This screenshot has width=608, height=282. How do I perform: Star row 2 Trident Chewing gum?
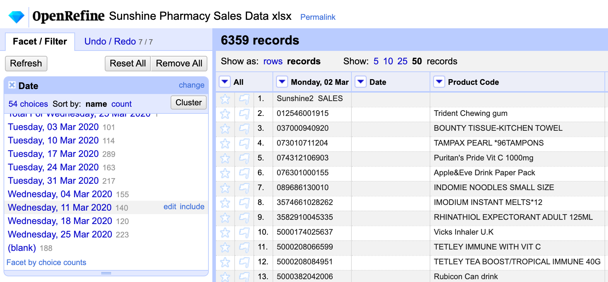click(x=225, y=114)
